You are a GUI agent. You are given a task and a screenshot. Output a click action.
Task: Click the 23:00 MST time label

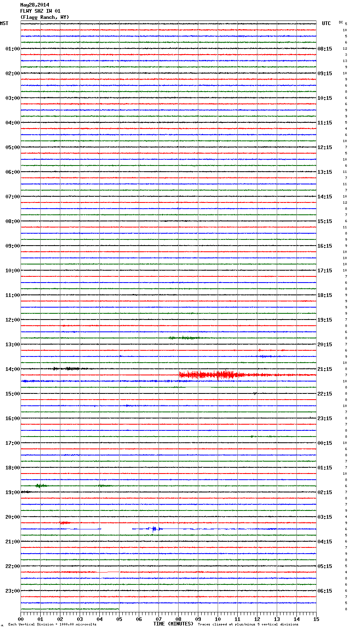pos(13,591)
